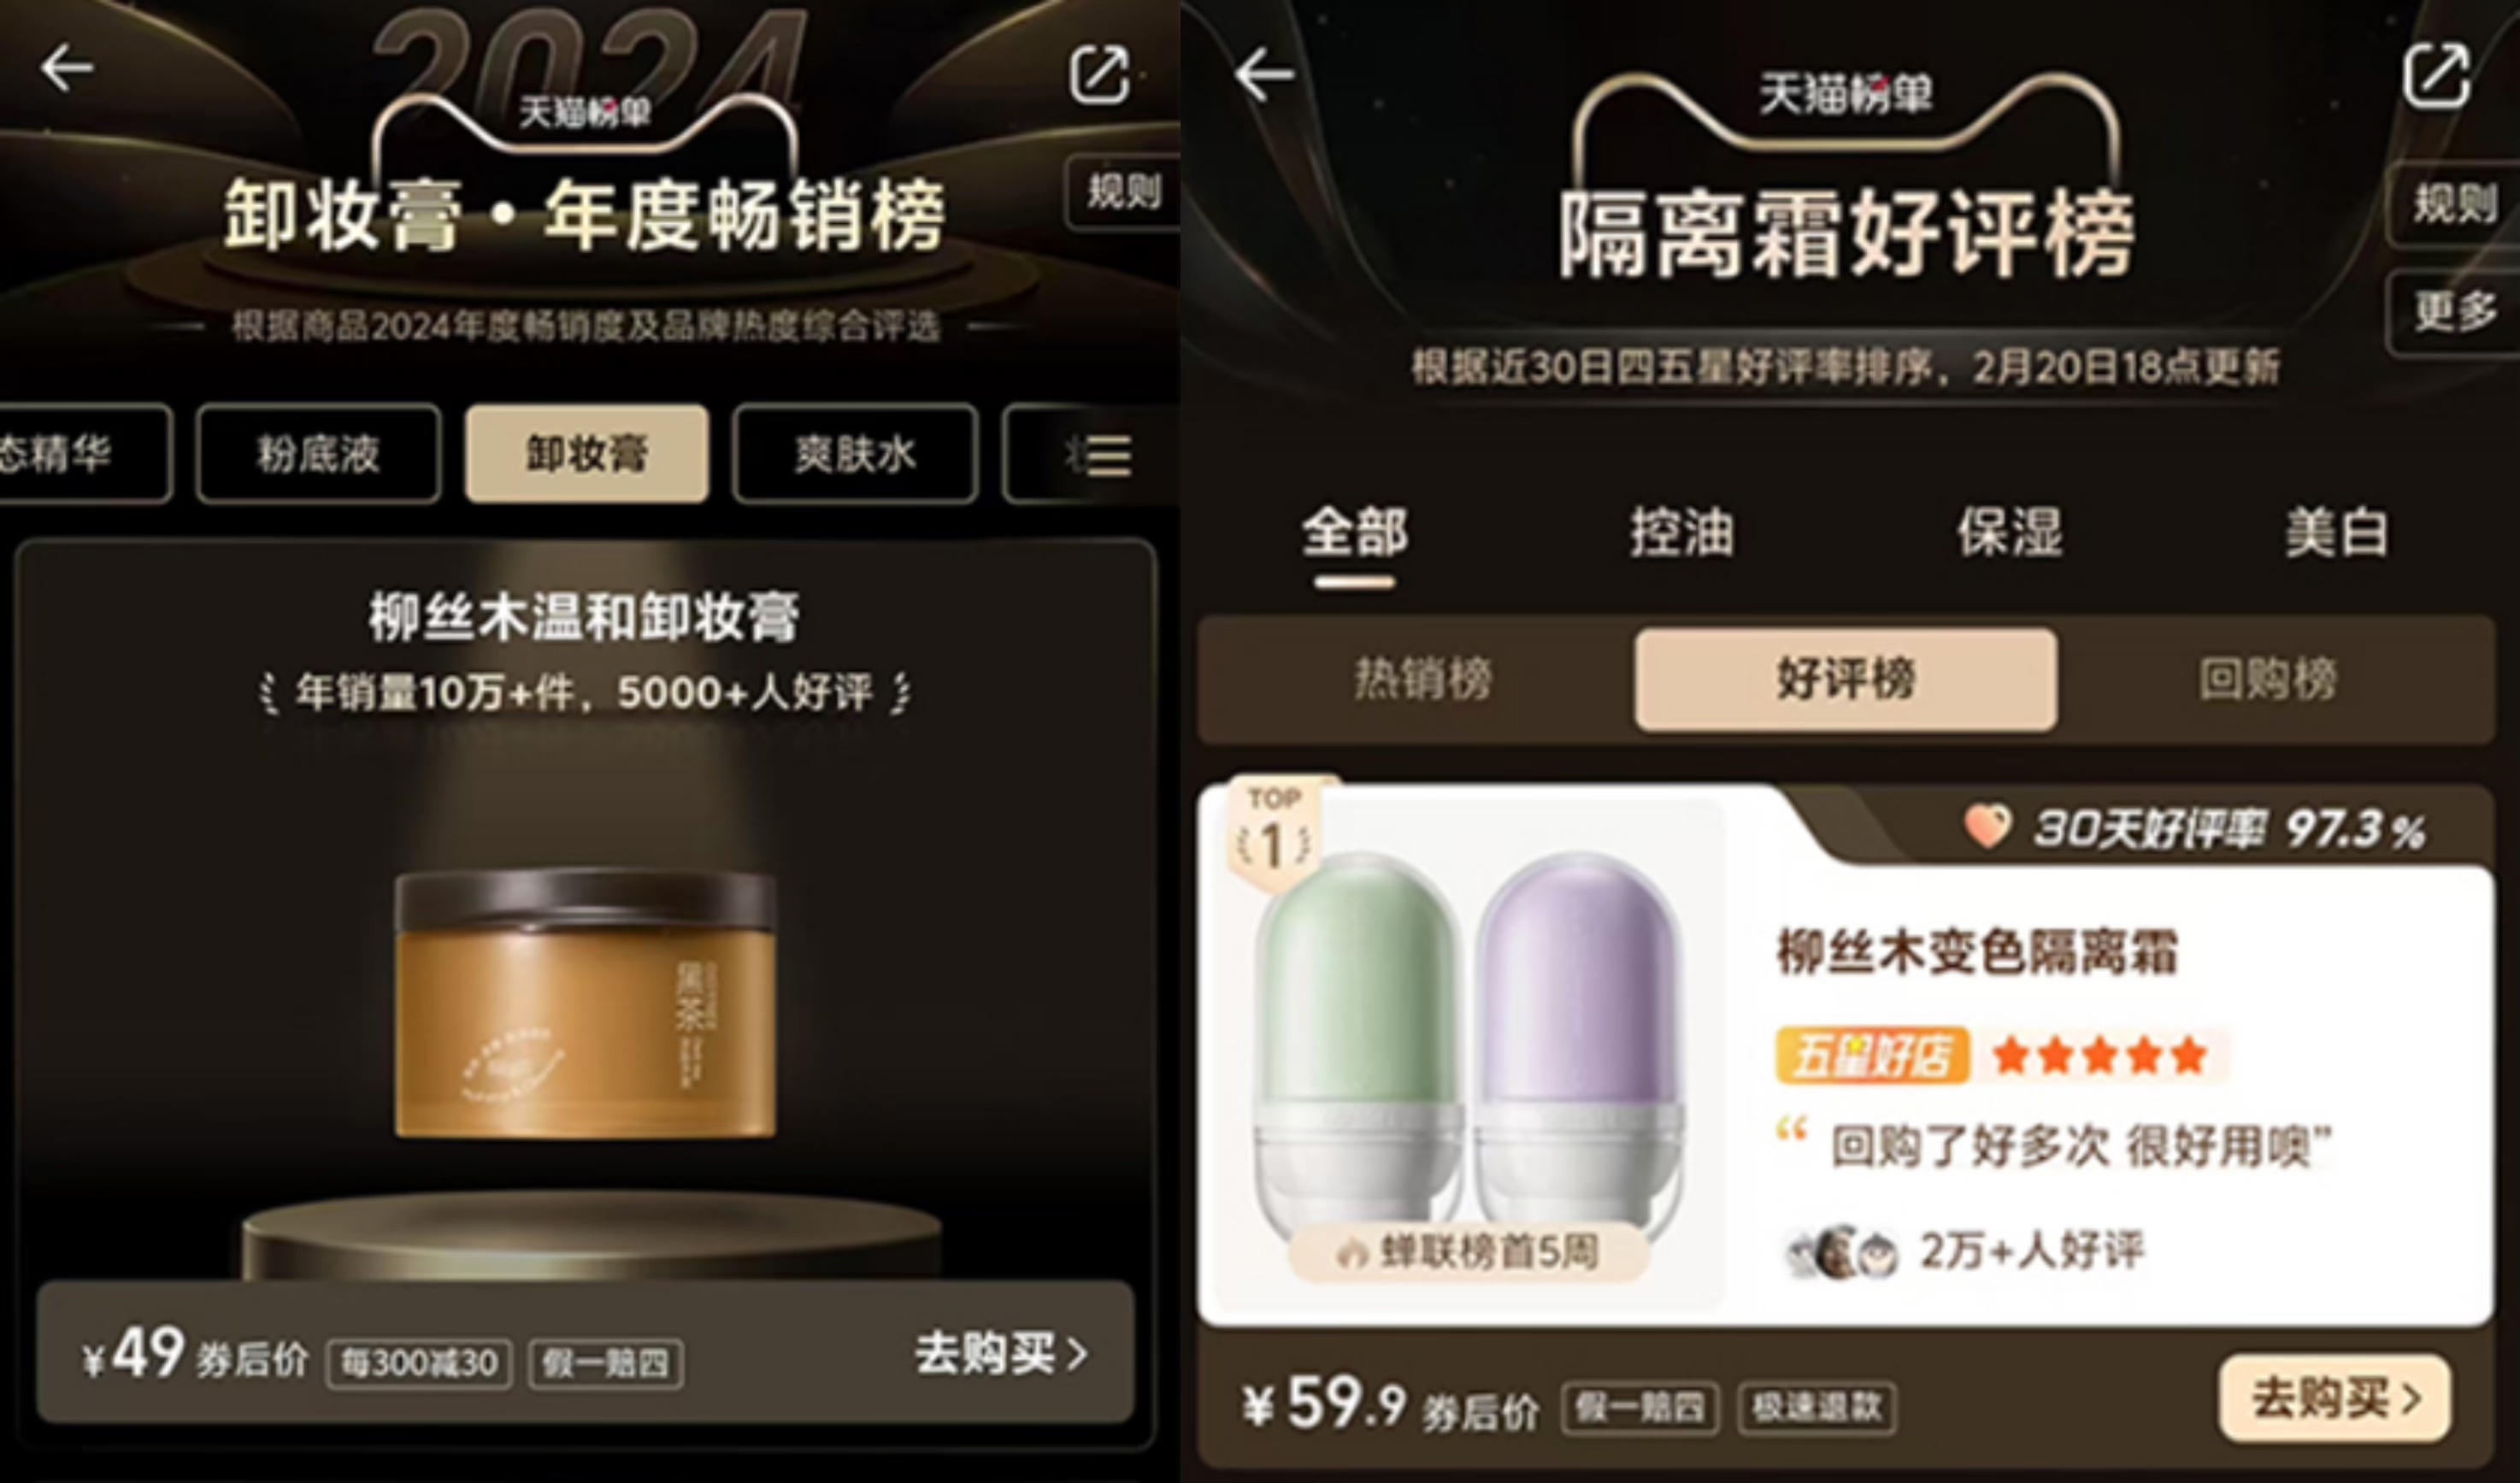Viewport: 2520px width, 1483px height.
Task: Switch to 热销榜 ranking
Action: click(1422, 679)
